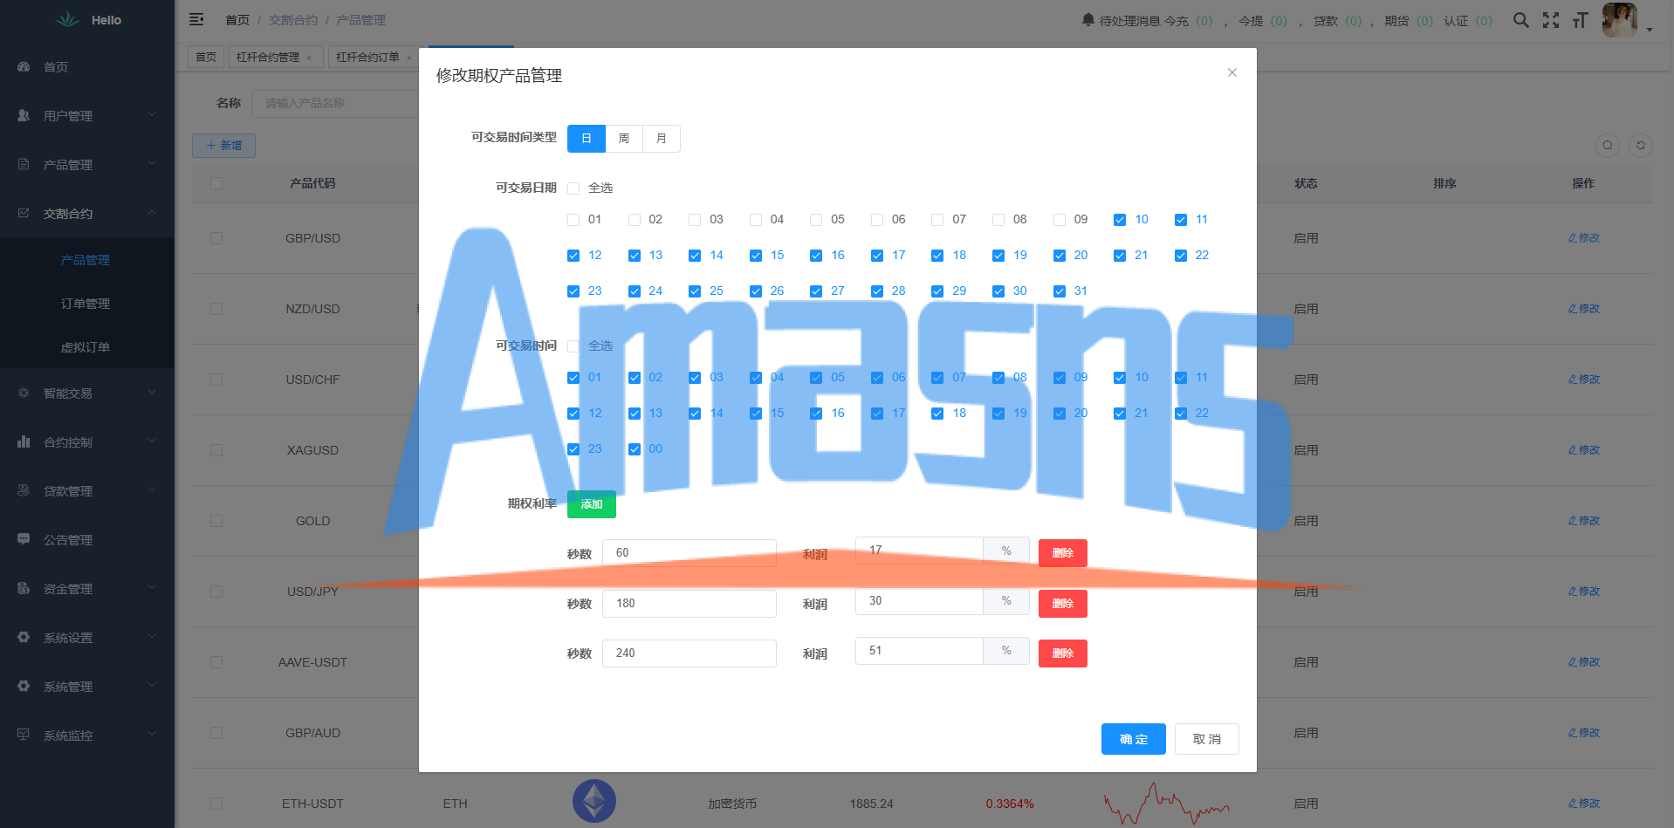Click the 修改 edit icon for GOLD row
1674x828 pixels.
1584,521
